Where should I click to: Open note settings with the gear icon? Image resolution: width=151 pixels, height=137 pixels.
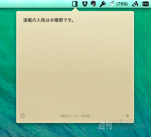point(23,116)
